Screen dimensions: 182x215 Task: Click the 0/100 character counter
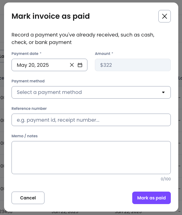pos(166,179)
